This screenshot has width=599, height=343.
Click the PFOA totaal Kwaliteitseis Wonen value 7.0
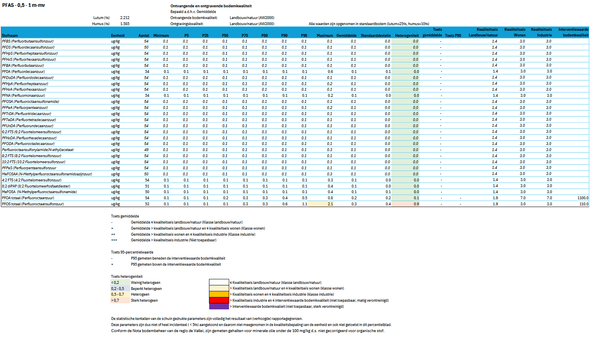[522, 198]
